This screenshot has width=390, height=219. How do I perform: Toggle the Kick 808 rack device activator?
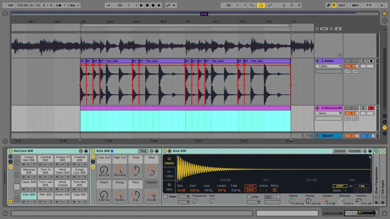click(x=93, y=151)
